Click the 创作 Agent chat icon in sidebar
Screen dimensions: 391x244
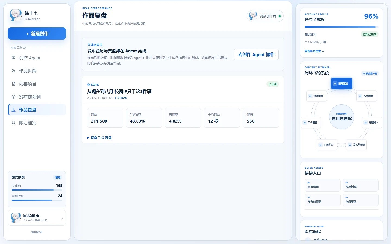tap(14, 58)
